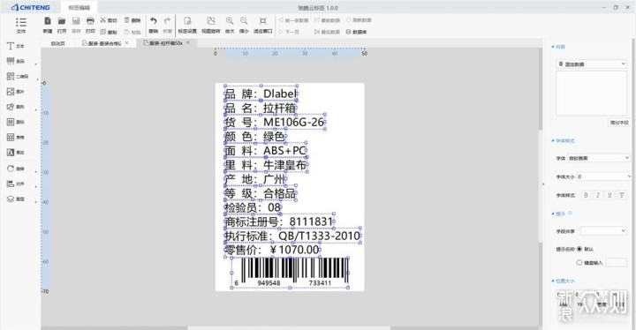This screenshot has height=330, width=636.
Task: Open the 字段共享 field sharing dropdown
Action: point(603,230)
